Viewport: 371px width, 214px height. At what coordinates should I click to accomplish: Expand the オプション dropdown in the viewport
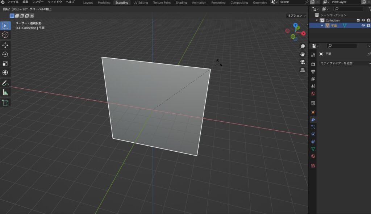coord(296,16)
